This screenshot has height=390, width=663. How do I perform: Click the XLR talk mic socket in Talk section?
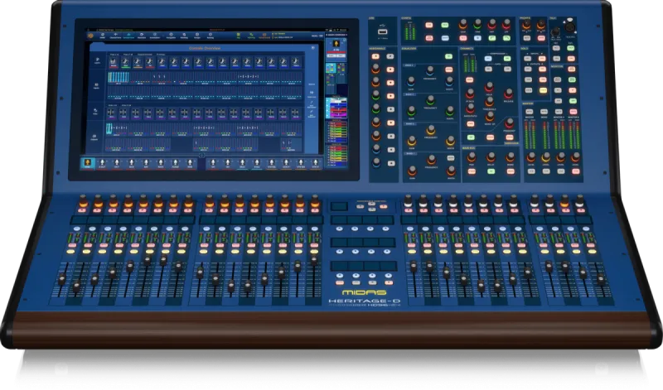click(569, 27)
